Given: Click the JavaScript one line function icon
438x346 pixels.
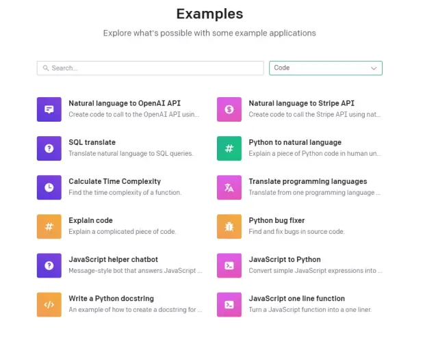Looking at the screenshot, I should [x=229, y=304].
